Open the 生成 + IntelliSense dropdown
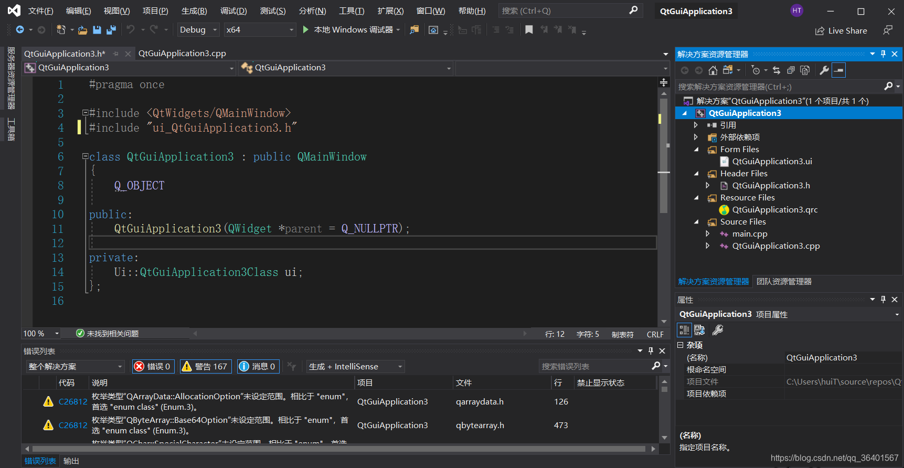 click(x=356, y=366)
